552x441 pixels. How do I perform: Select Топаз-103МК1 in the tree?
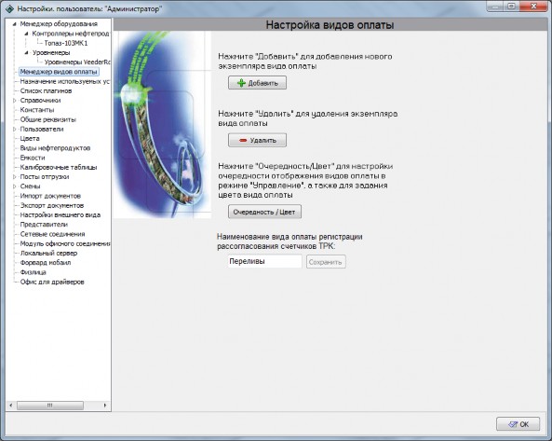click(66, 43)
